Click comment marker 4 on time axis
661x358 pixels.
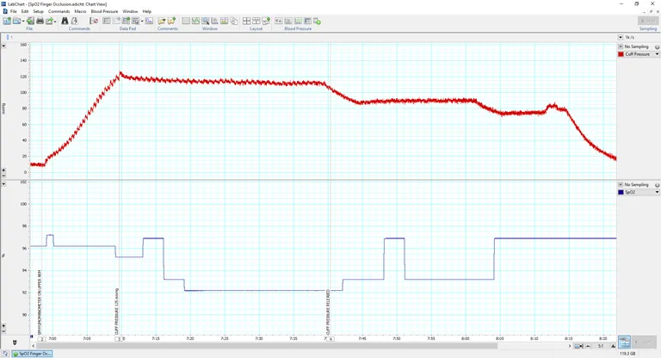[330, 339]
